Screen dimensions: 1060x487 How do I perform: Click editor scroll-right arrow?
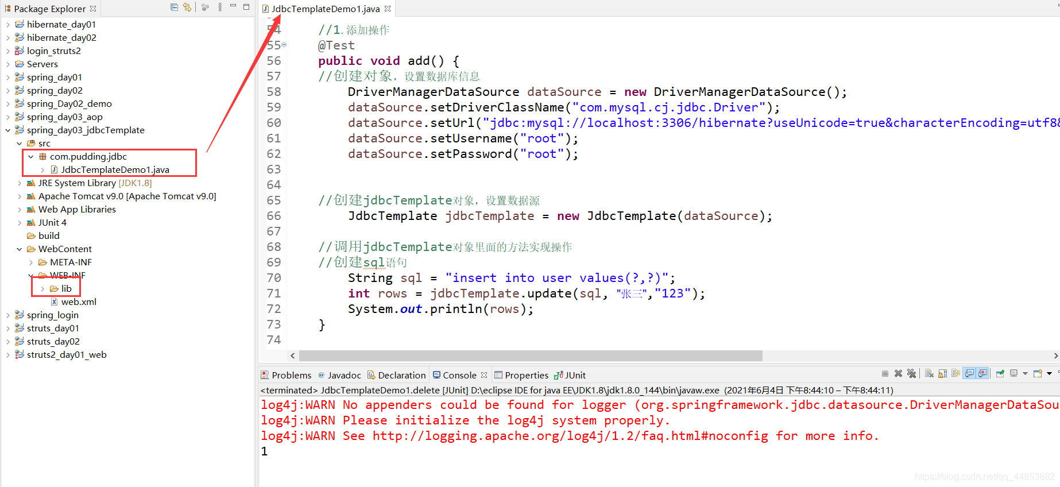(1055, 355)
